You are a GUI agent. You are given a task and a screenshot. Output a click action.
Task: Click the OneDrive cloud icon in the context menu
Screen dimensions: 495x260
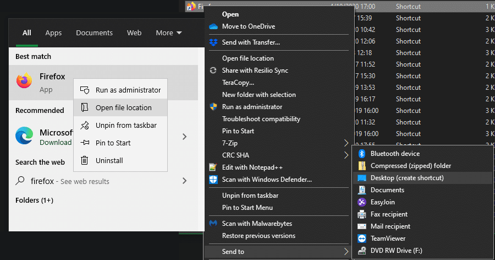213,26
